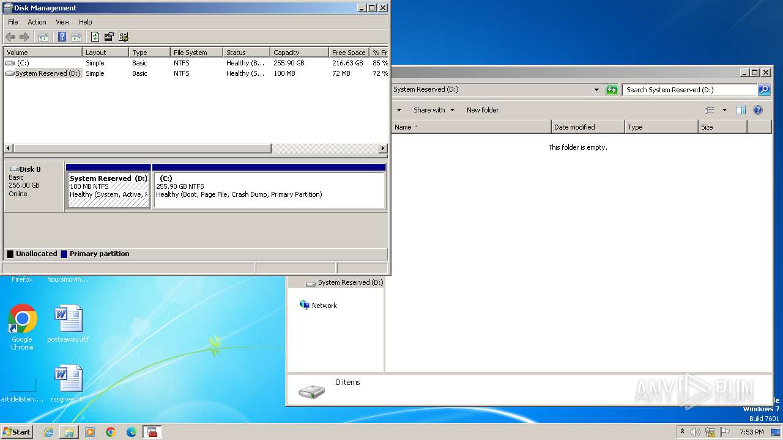
Task: Open Windows Media Player from the taskbar
Action: point(90,432)
